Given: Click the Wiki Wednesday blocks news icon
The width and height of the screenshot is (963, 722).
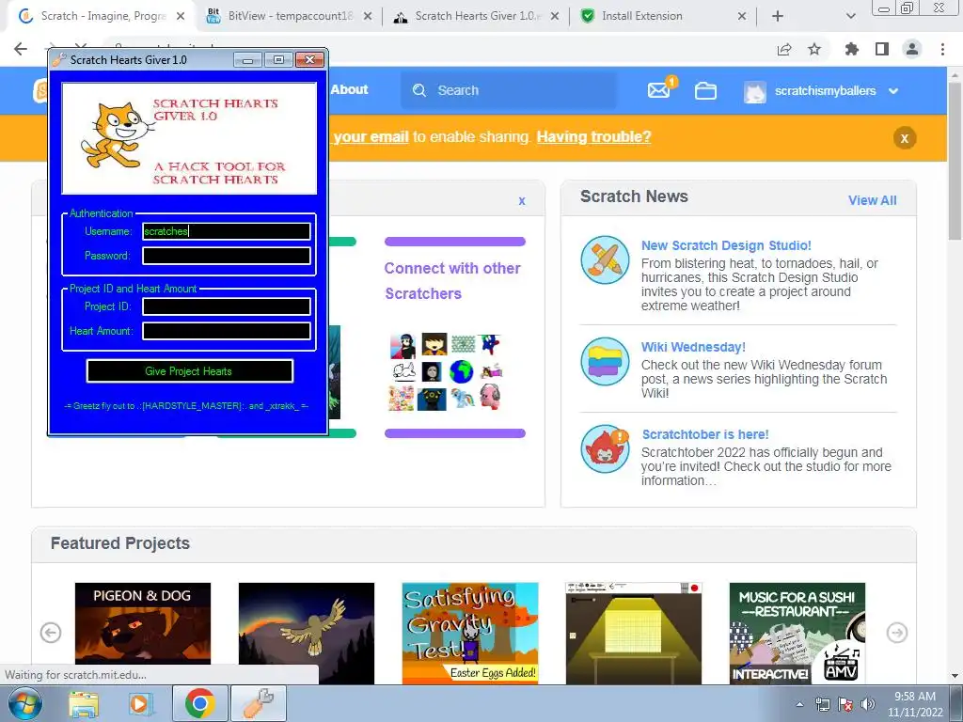Looking at the screenshot, I should tap(605, 361).
